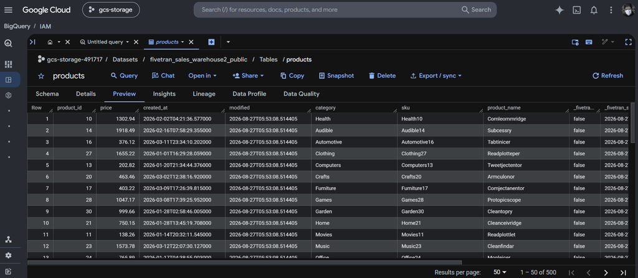
Task: Open the job history folder-clock icon
Action: coord(575,42)
